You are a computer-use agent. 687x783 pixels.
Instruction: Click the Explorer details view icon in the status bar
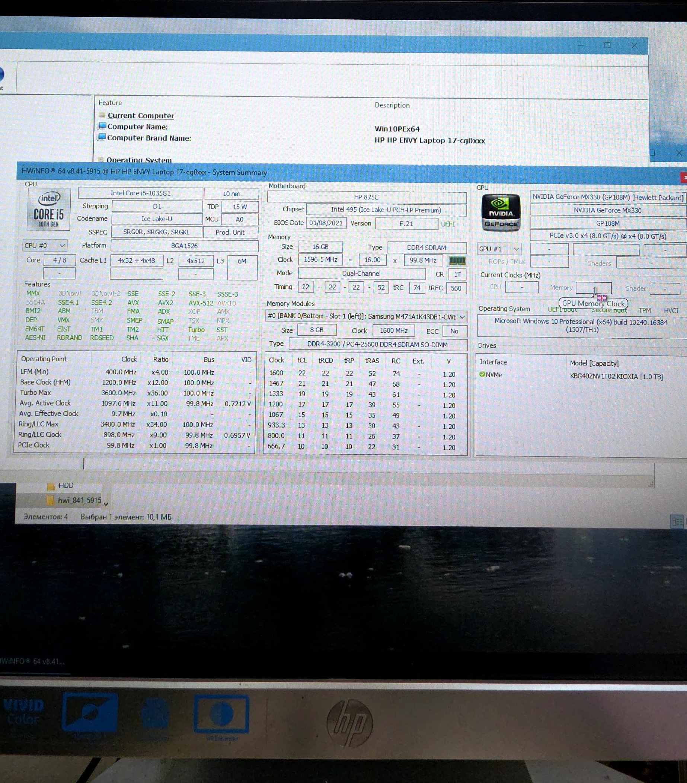point(677,521)
